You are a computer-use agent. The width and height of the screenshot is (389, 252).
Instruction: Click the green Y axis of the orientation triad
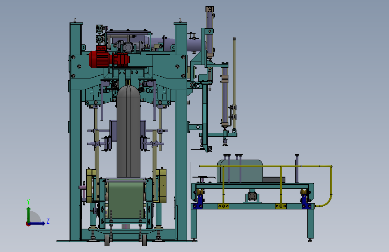29,215
